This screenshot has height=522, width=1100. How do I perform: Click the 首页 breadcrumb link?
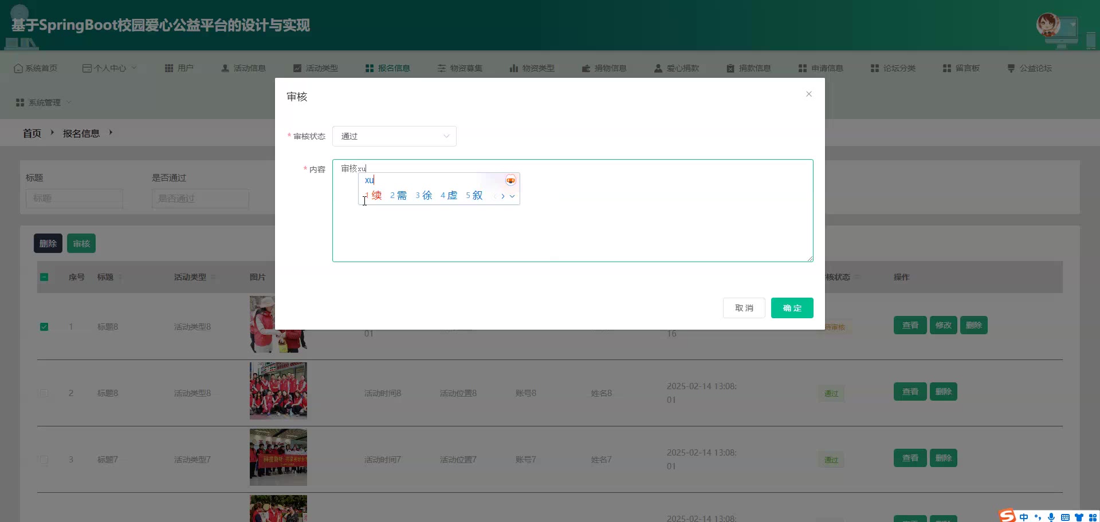(x=32, y=133)
